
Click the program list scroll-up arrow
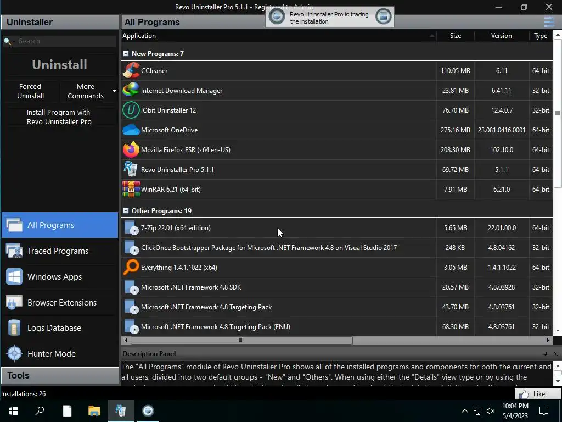coord(558,35)
